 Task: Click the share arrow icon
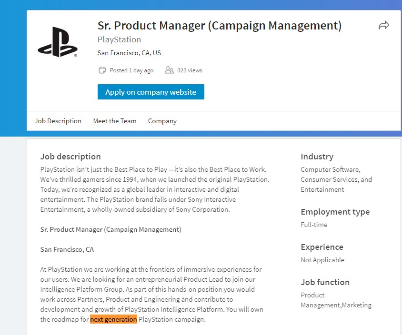(384, 25)
